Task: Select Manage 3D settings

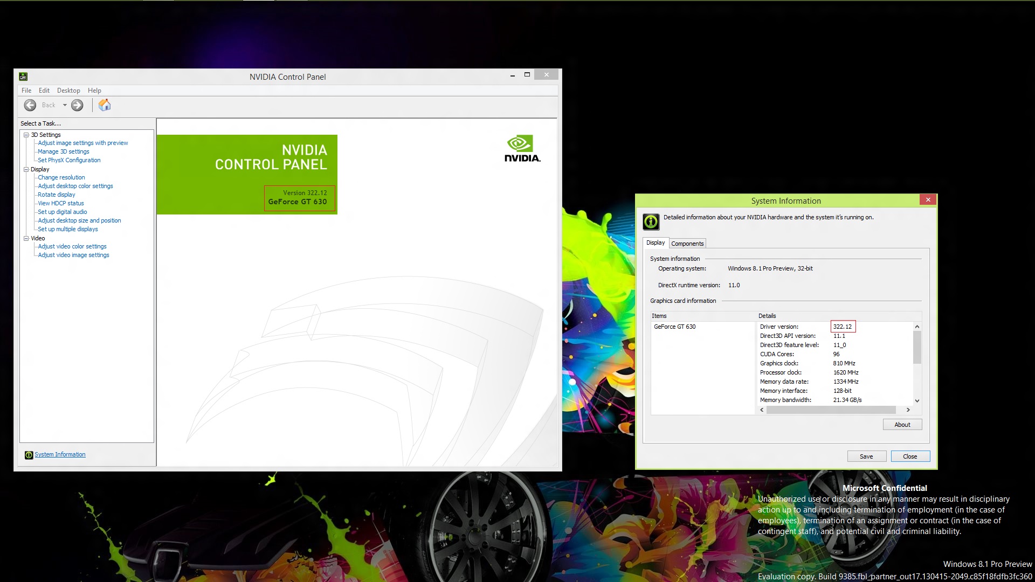Action: pos(63,151)
